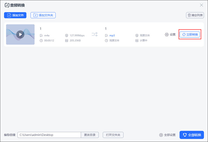Click the 更改目录 change directory button
The width and height of the screenshot is (208, 142).
[90, 135]
